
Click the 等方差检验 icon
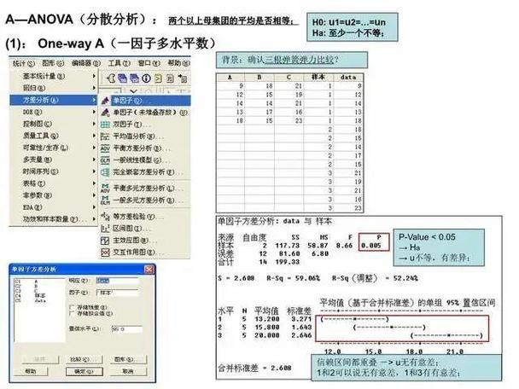[x=105, y=217]
